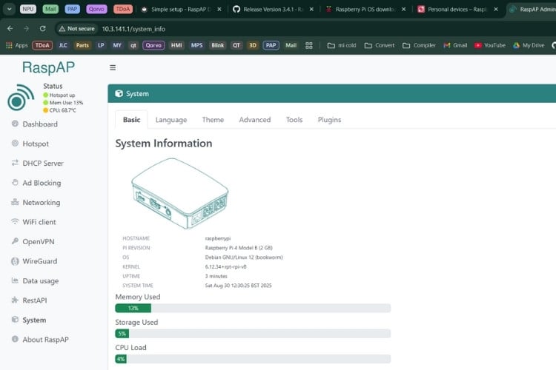Open the Chrome Apps grid icon

(9, 45)
